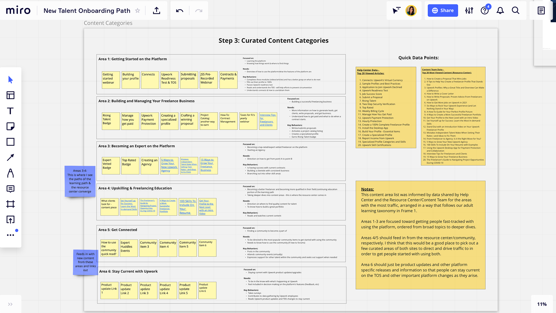Select the 'Product update Link 3' sticky note
The height and width of the screenshot is (313, 556).
148,290
